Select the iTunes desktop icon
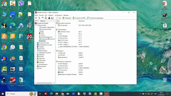This screenshot has height=96, width=171. 13,48
